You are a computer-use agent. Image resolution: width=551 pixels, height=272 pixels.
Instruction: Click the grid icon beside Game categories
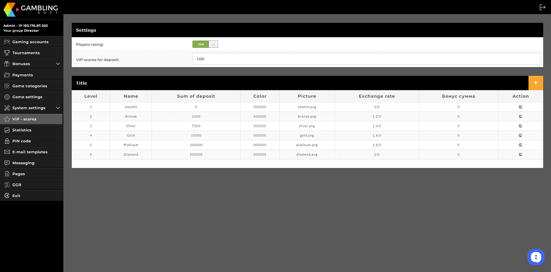pyautogui.click(x=7, y=86)
